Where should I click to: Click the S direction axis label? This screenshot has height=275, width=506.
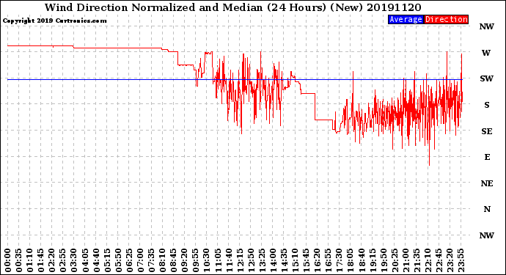click(x=487, y=105)
